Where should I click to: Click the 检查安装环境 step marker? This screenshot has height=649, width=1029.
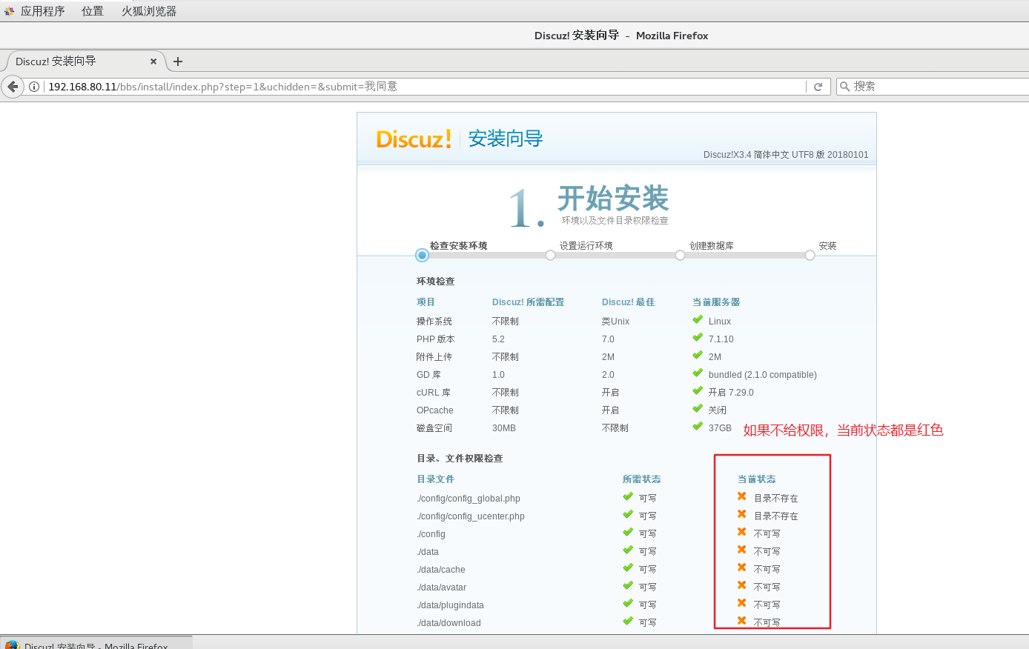[x=422, y=255]
